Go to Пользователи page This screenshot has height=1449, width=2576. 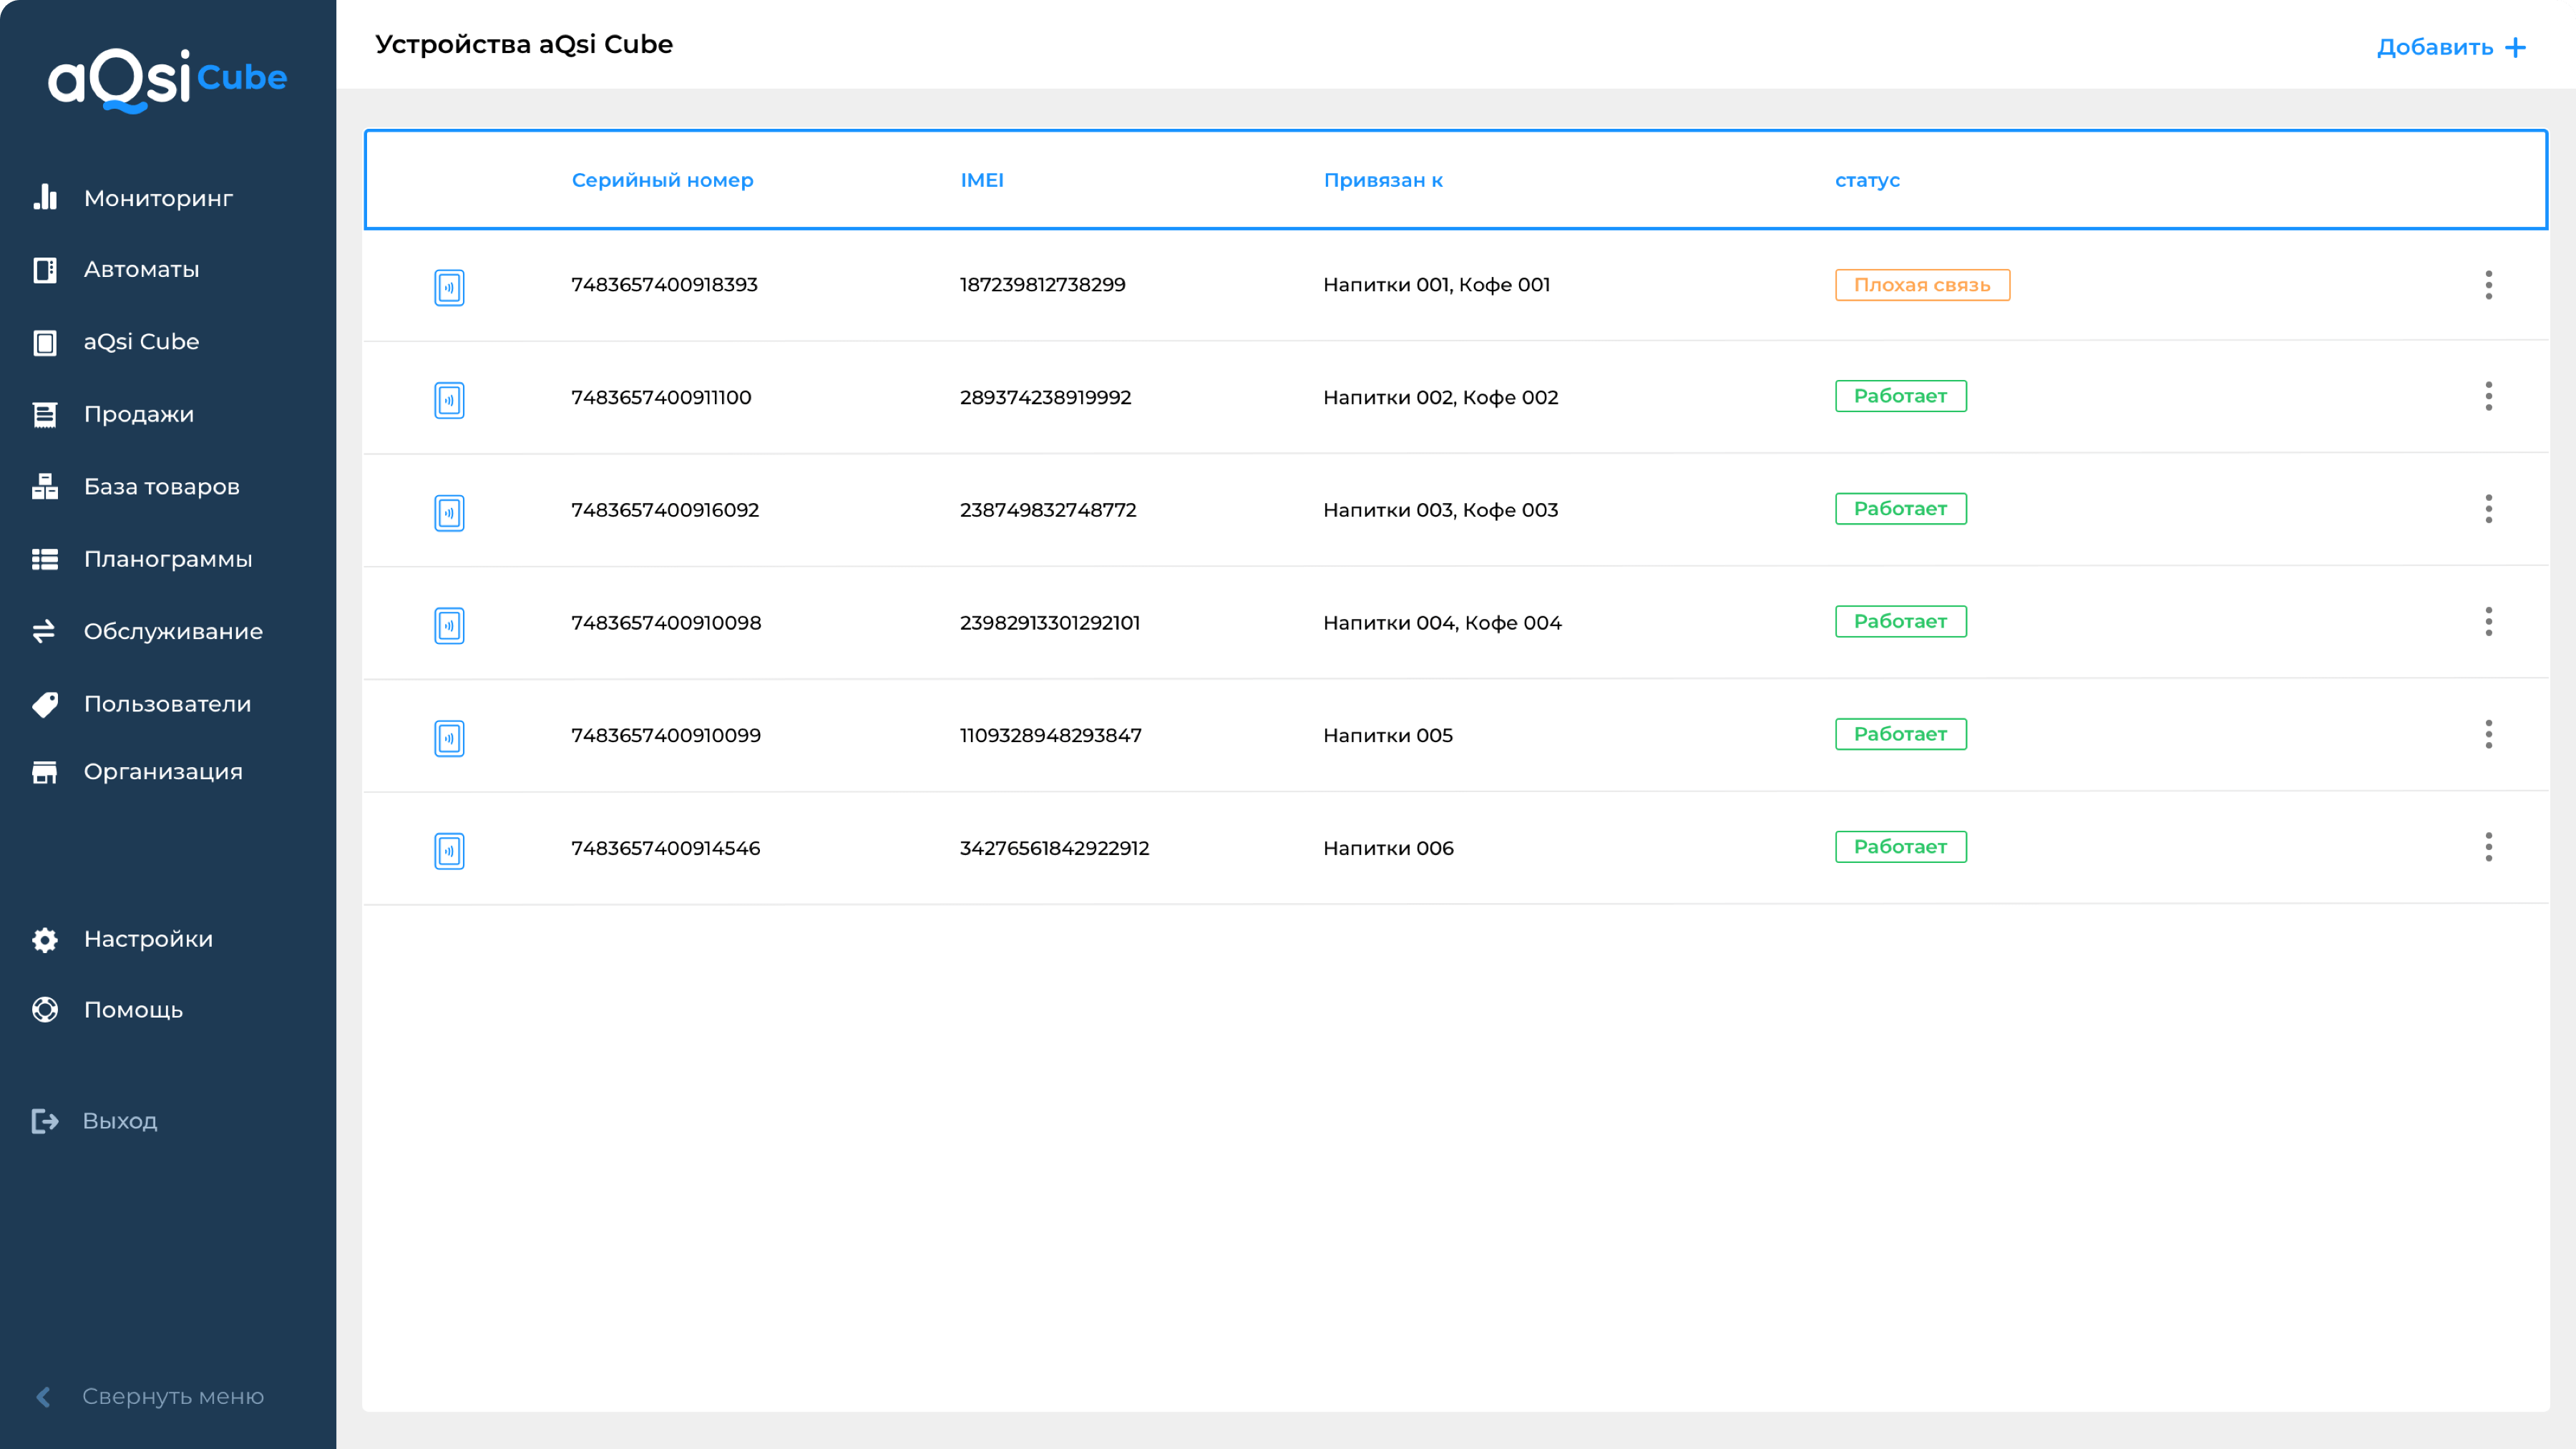pyautogui.click(x=167, y=704)
